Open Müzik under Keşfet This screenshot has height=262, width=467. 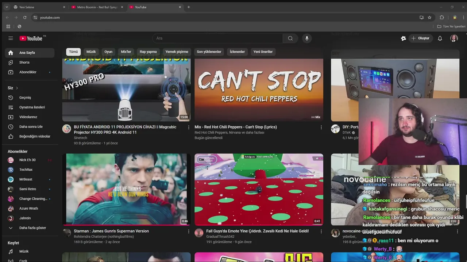pos(30,251)
